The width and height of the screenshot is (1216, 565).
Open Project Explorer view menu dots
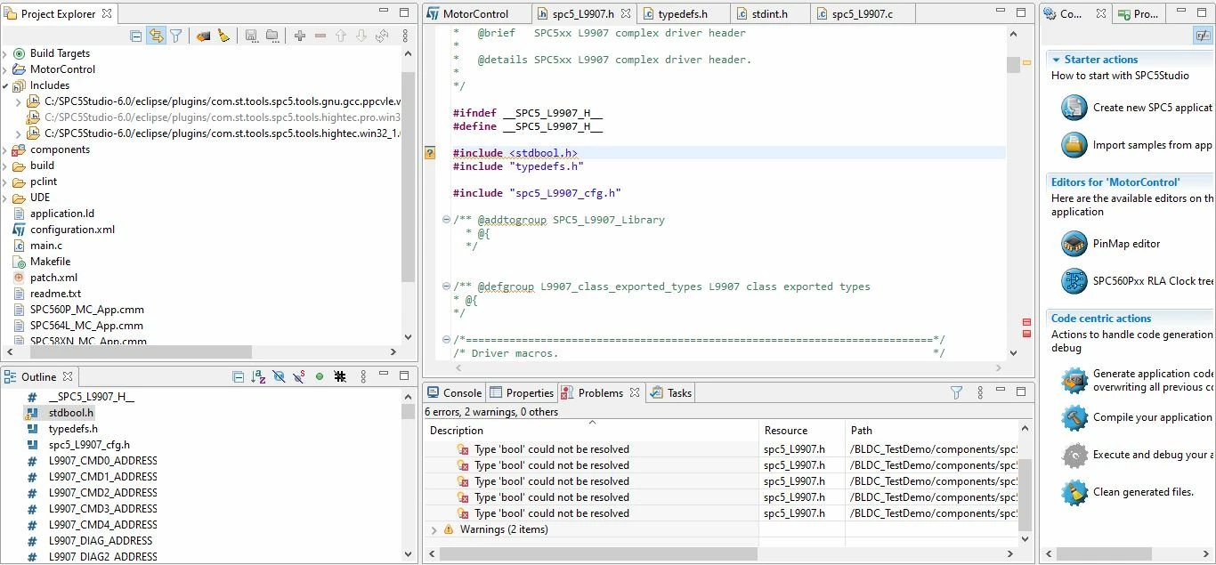[405, 36]
